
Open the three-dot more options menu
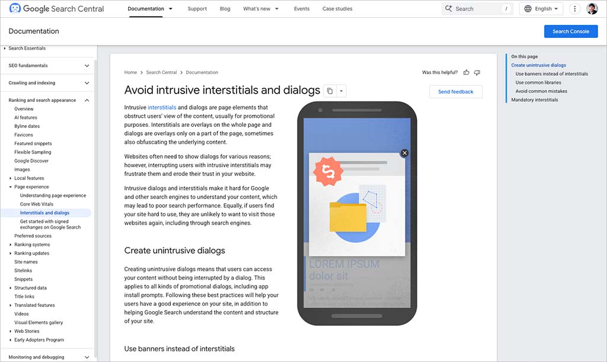[575, 8]
